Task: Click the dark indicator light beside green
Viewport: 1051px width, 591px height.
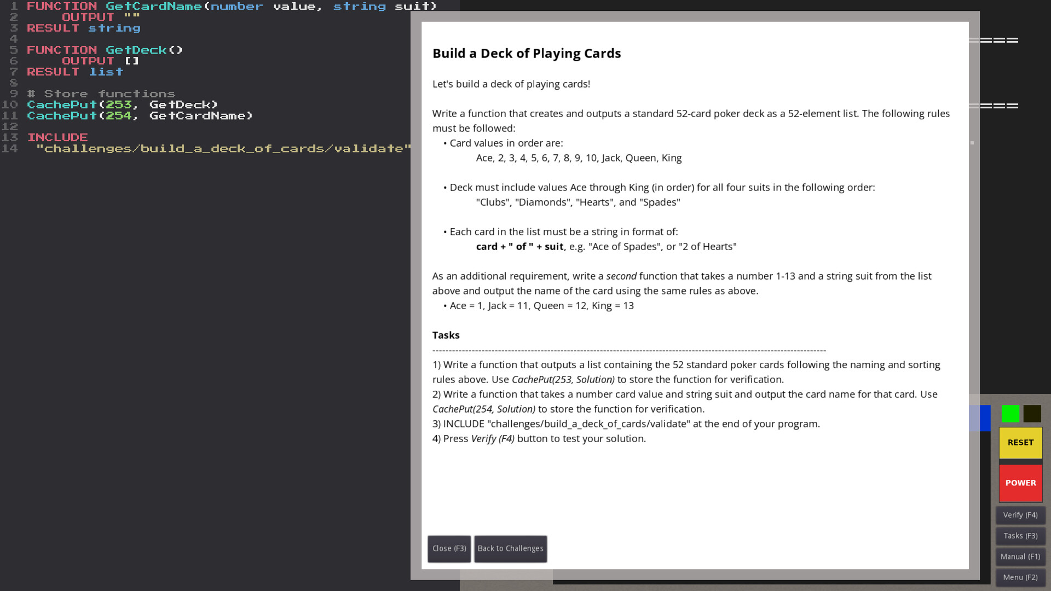Action: [x=1032, y=414]
